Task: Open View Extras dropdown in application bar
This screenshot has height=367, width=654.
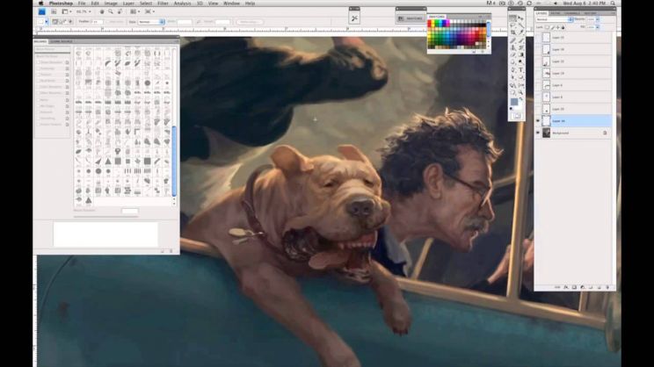Action: 66,11
